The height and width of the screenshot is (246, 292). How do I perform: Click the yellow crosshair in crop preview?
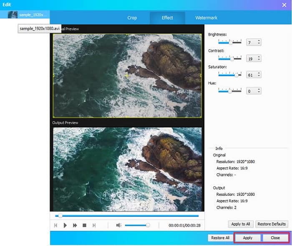tap(127, 75)
